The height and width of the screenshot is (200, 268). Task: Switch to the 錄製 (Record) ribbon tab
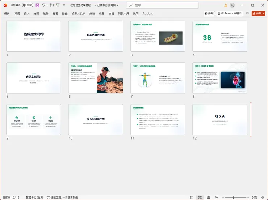(x=92, y=13)
